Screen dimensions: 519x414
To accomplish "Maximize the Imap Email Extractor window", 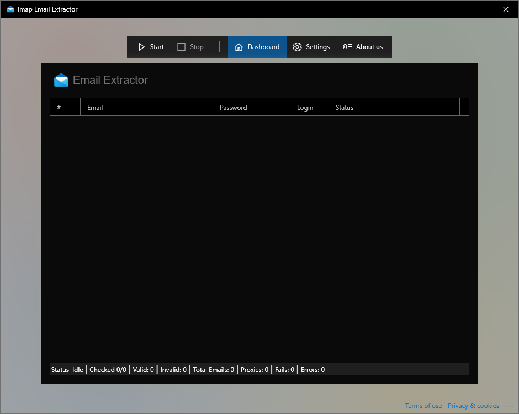I will [x=480, y=9].
